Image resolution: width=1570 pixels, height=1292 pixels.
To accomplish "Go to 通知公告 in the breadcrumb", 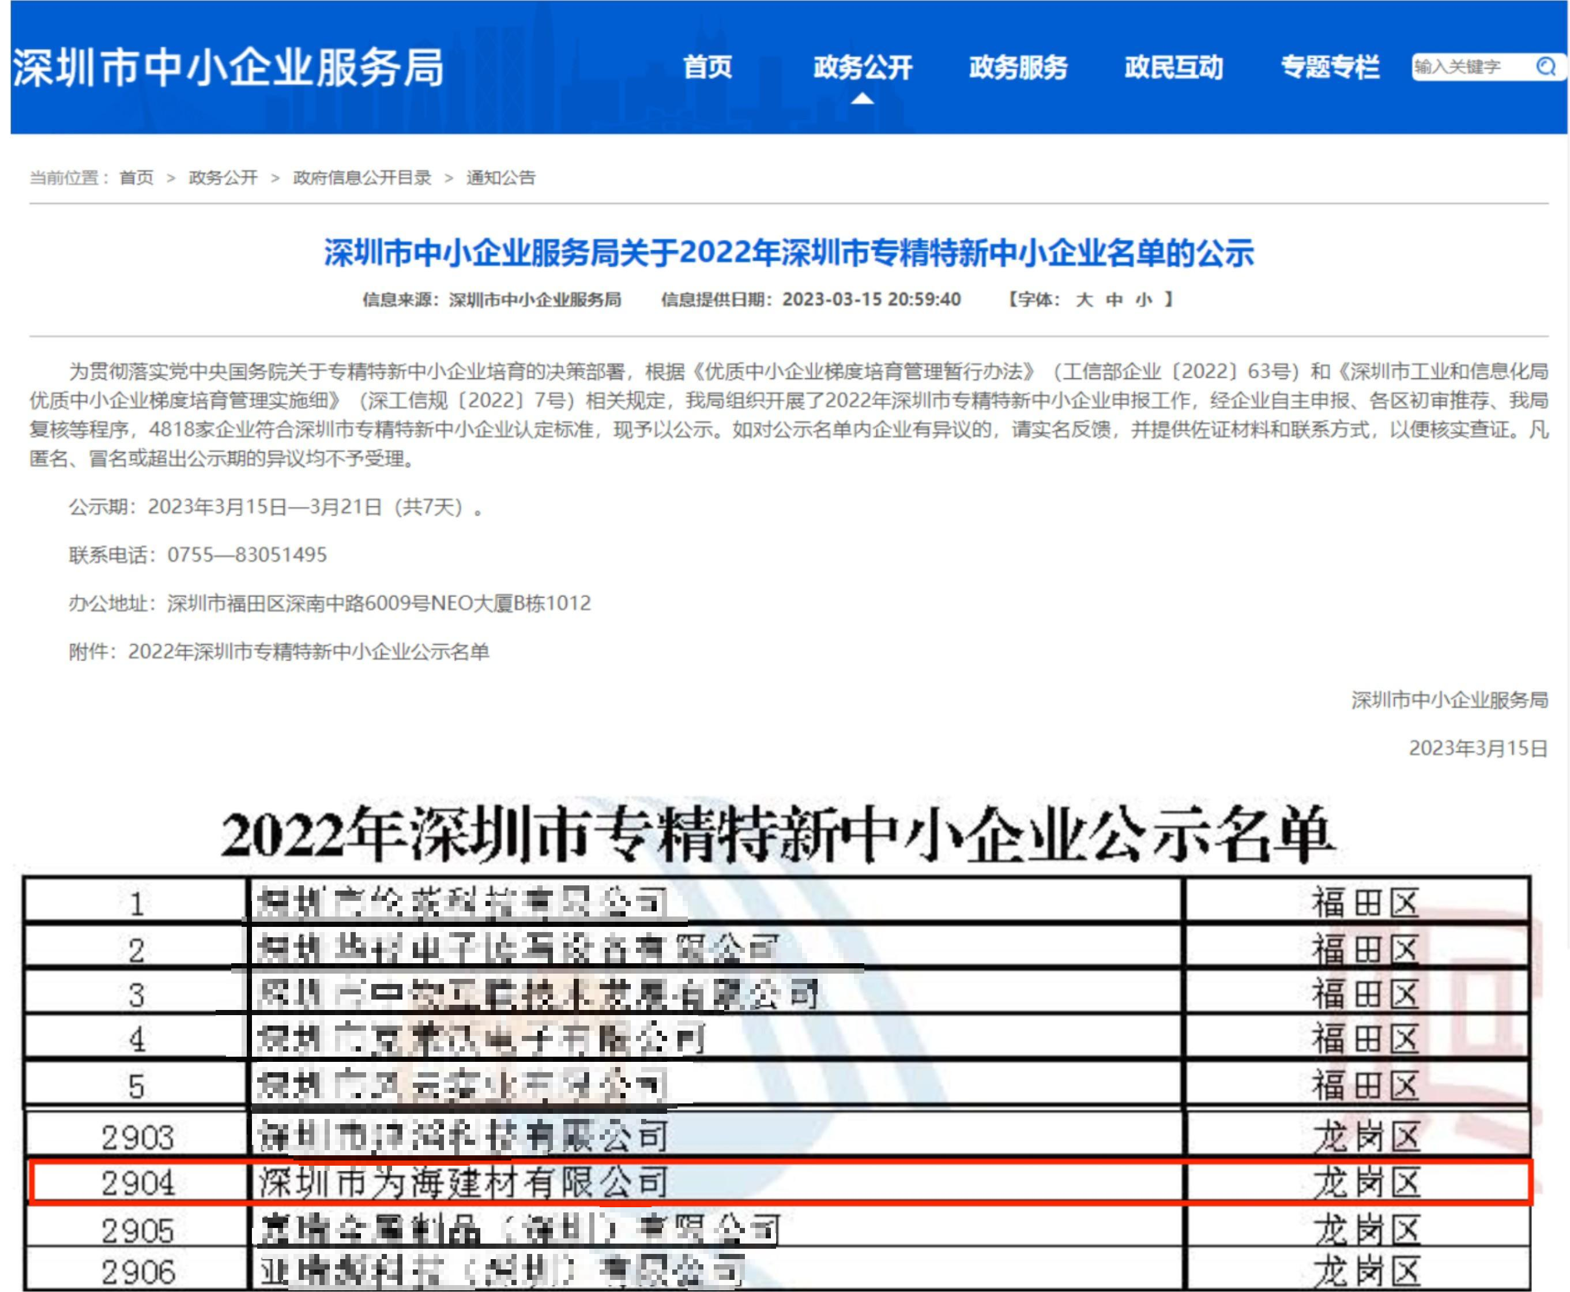I will (x=501, y=177).
